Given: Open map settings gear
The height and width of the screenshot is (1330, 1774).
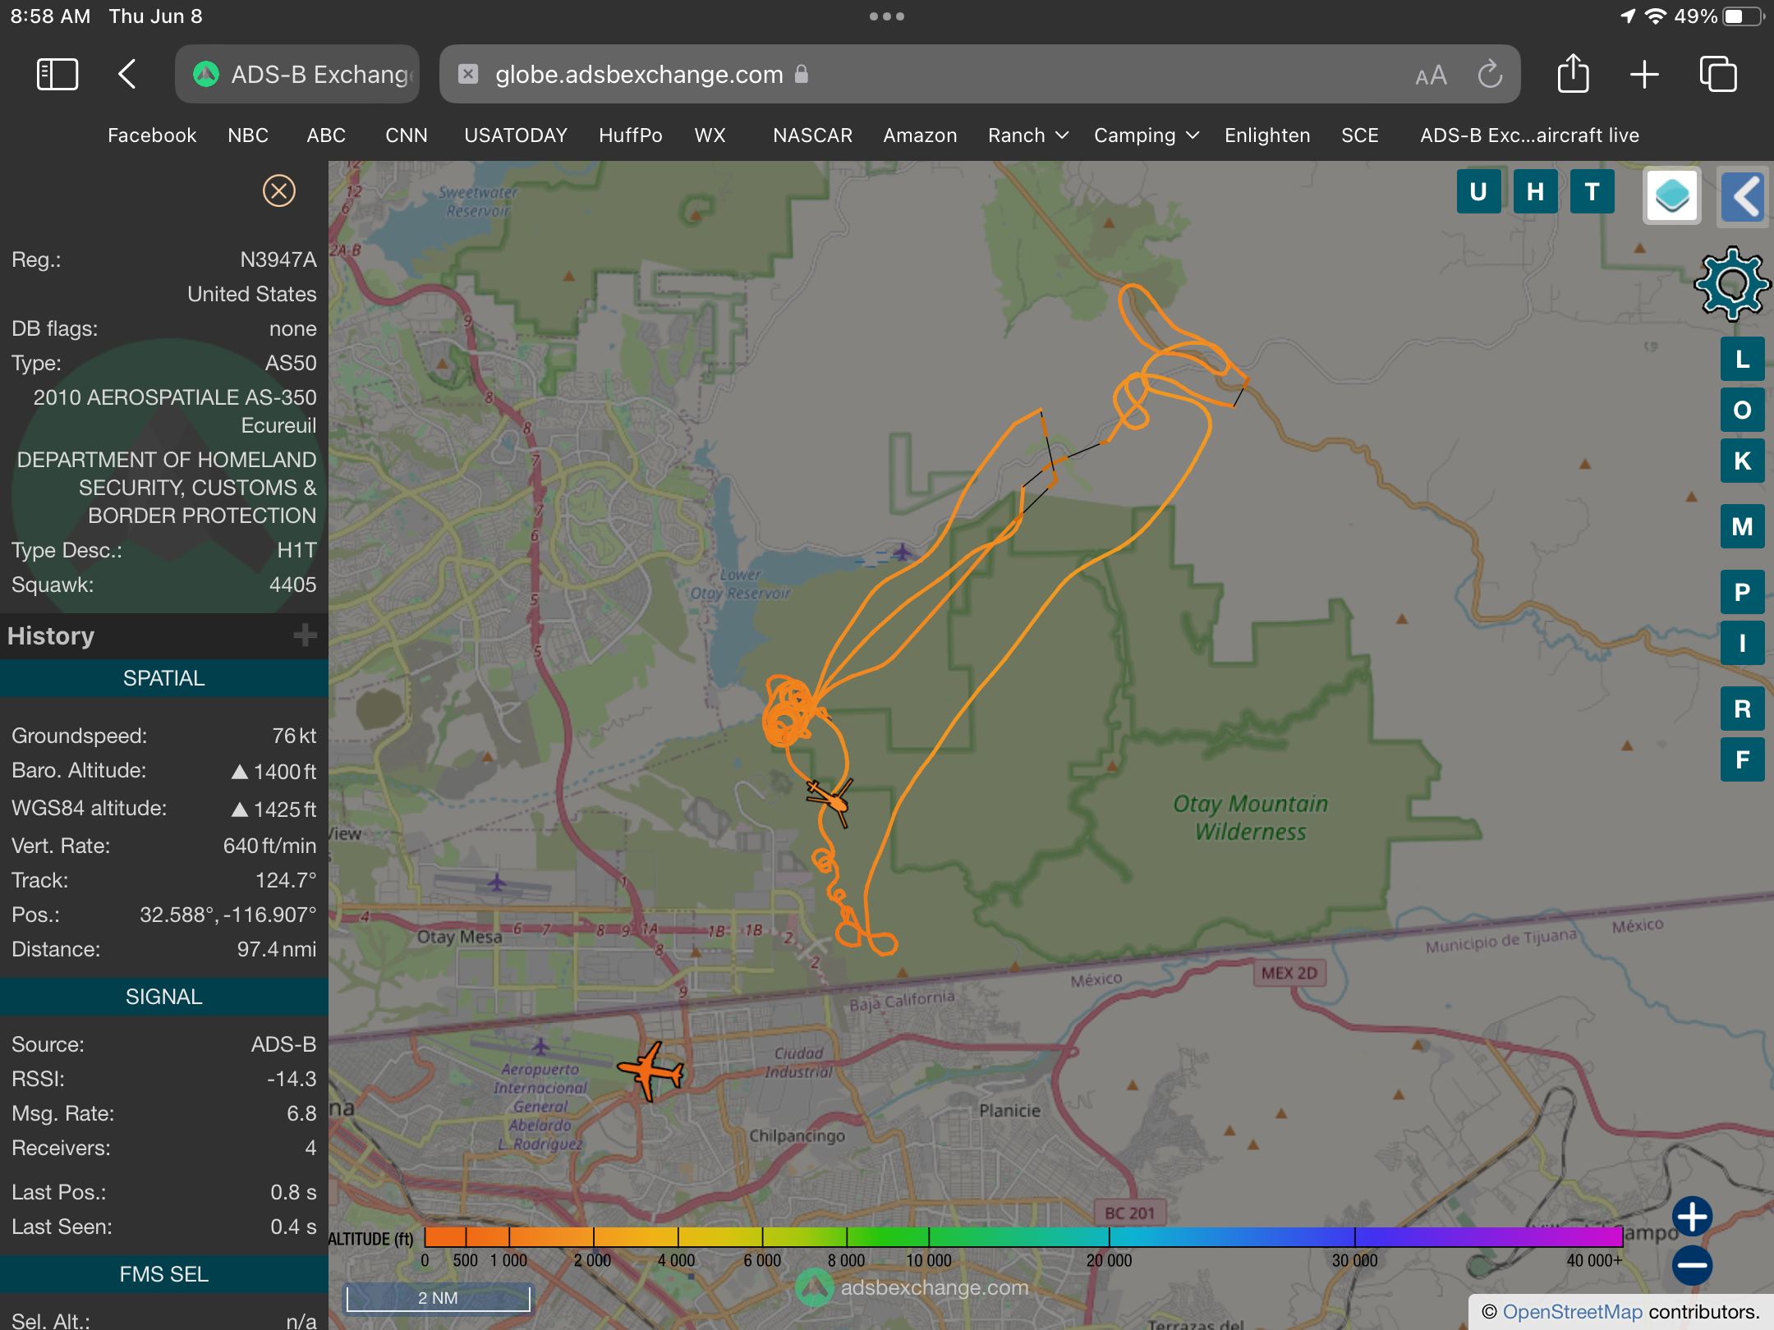Looking at the screenshot, I should pos(1732,284).
